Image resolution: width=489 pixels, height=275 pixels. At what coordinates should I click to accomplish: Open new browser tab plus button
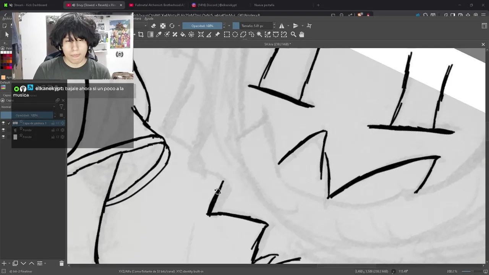(318, 5)
